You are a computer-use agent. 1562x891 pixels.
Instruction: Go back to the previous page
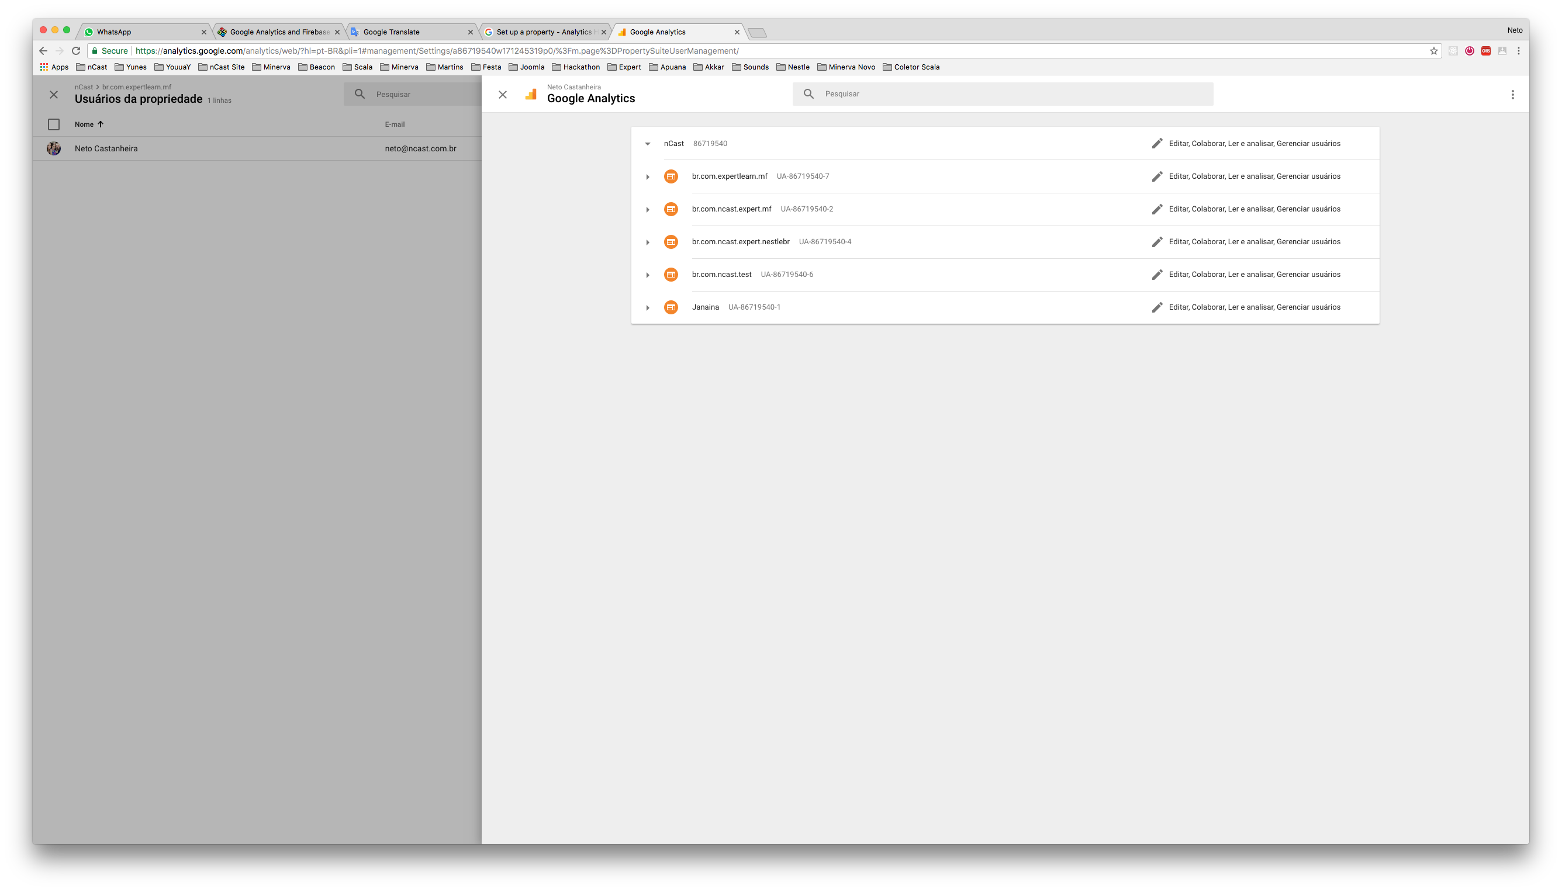(x=43, y=51)
